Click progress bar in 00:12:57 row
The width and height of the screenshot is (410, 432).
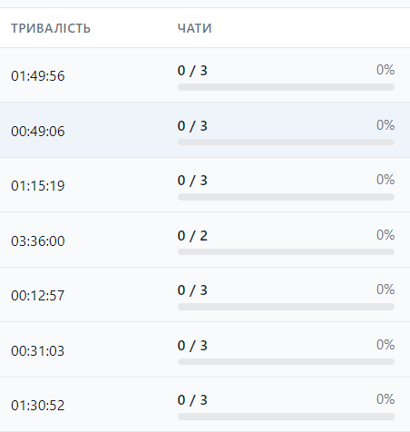tap(286, 307)
